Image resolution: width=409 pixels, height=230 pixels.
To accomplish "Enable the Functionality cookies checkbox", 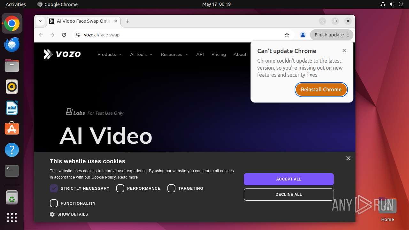I will pos(54,203).
